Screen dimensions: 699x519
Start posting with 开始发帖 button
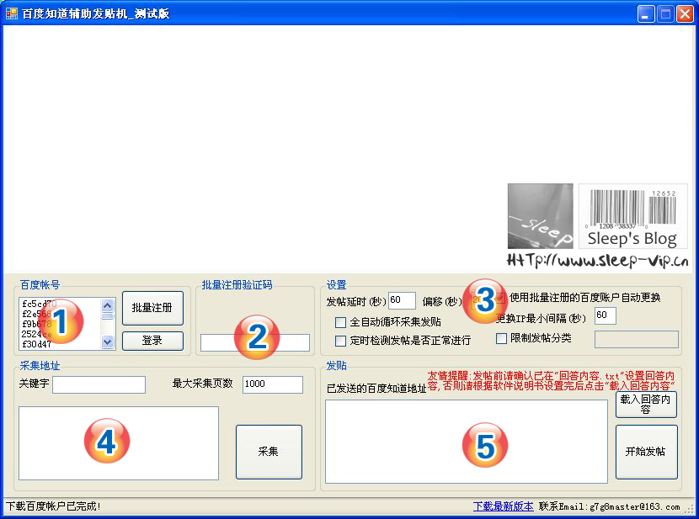[x=646, y=452]
